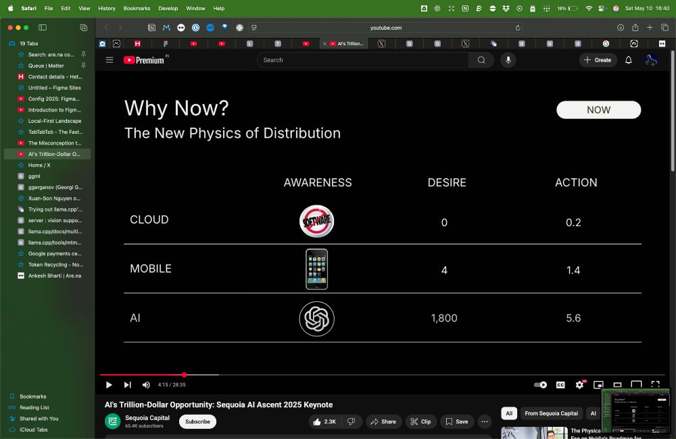Toggle closed captions CC button
676x439 pixels.
point(560,385)
